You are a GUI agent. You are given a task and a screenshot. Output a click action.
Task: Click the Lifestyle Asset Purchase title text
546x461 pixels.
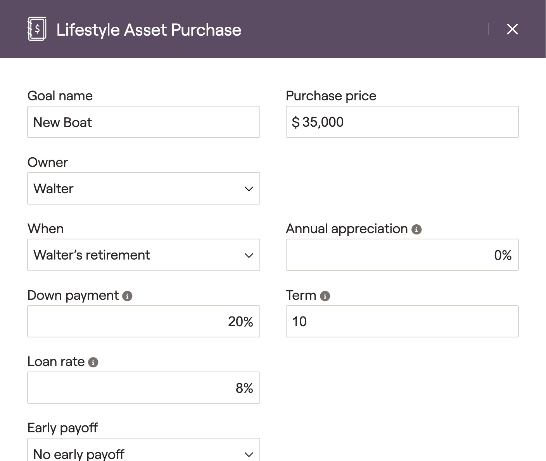tap(149, 30)
